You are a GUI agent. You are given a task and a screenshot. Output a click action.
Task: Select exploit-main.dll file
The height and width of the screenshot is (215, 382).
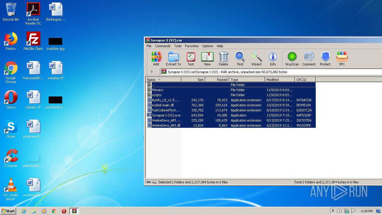pos(231,105)
